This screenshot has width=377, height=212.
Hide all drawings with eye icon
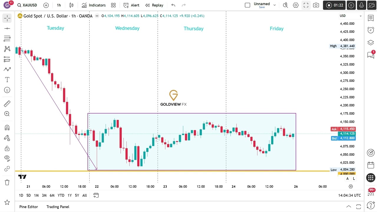[7, 158]
